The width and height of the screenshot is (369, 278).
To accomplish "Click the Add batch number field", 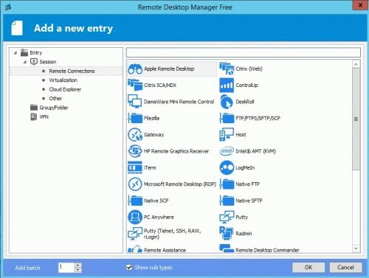I will pyautogui.click(x=66, y=268).
